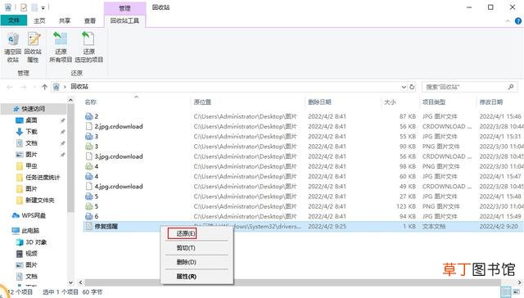Click the Help question mark icon
The image size is (524, 298).
click(x=518, y=20)
